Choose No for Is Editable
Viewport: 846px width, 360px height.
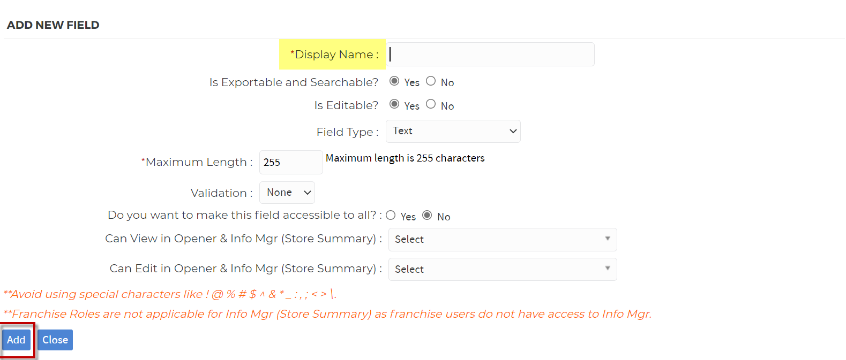point(431,104)
